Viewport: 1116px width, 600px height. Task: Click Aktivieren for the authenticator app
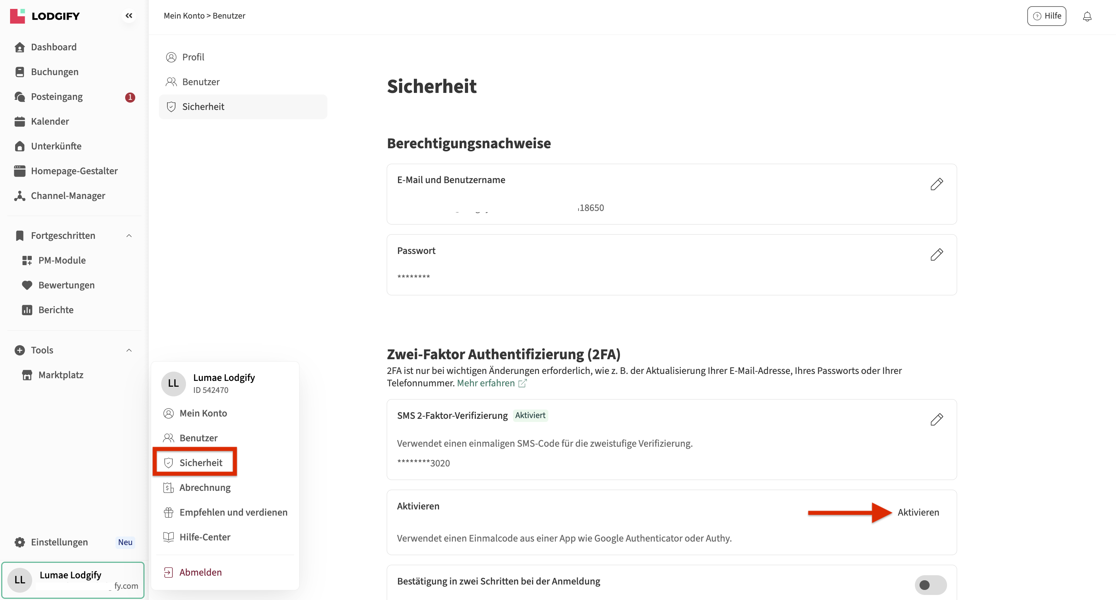point(918,513)
